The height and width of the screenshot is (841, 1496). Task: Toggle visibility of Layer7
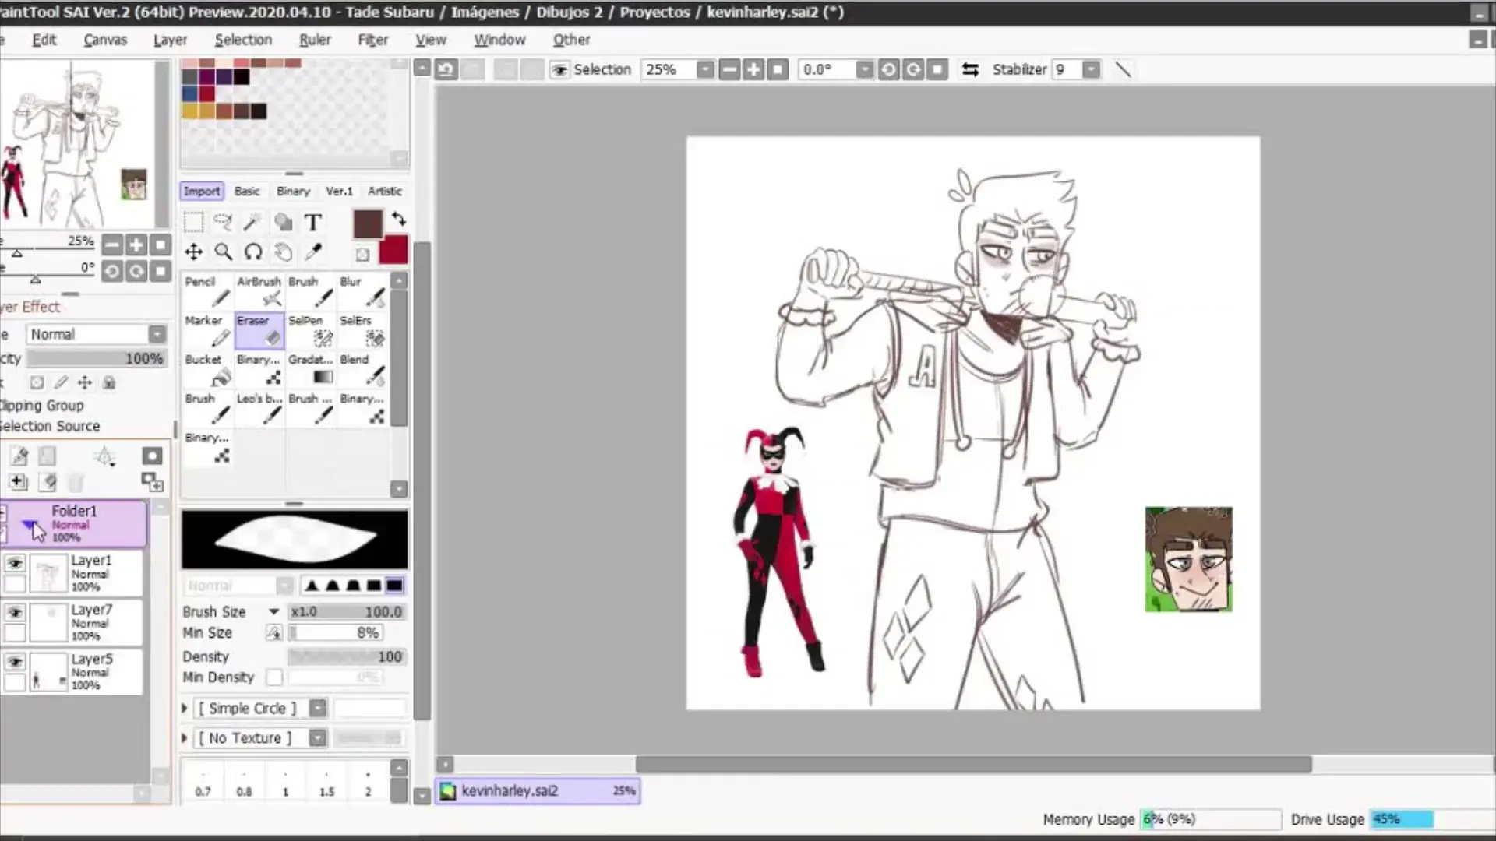point(15,613)
